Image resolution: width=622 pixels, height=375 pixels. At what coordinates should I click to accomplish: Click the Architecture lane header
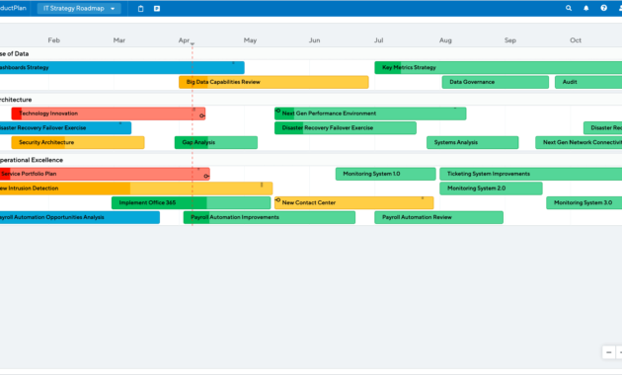[x=16, y=100]
